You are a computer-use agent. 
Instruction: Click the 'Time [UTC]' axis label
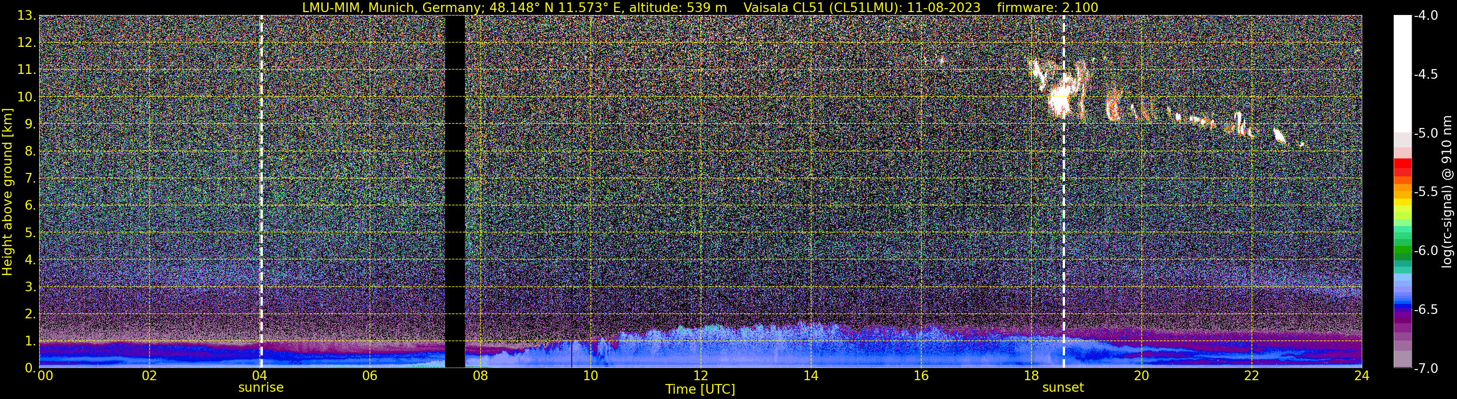[700, 389]
